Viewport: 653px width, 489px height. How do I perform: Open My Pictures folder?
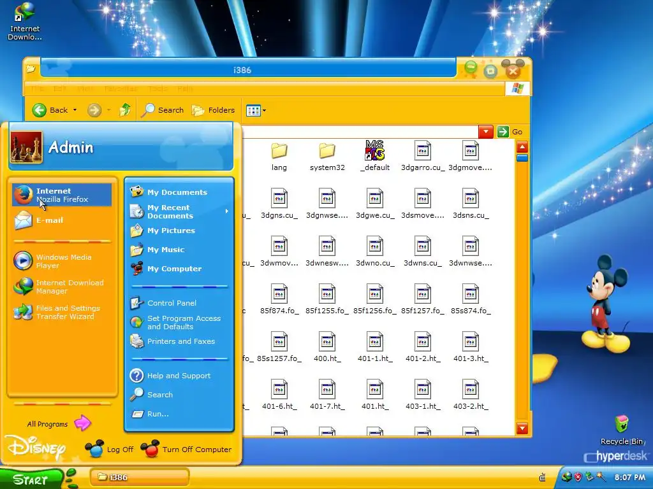click(x=179, y=230)
